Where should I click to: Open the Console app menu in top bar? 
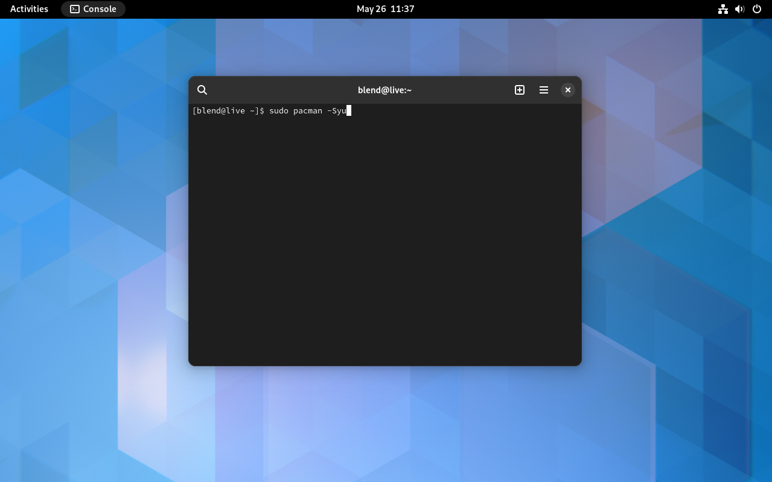93,9
